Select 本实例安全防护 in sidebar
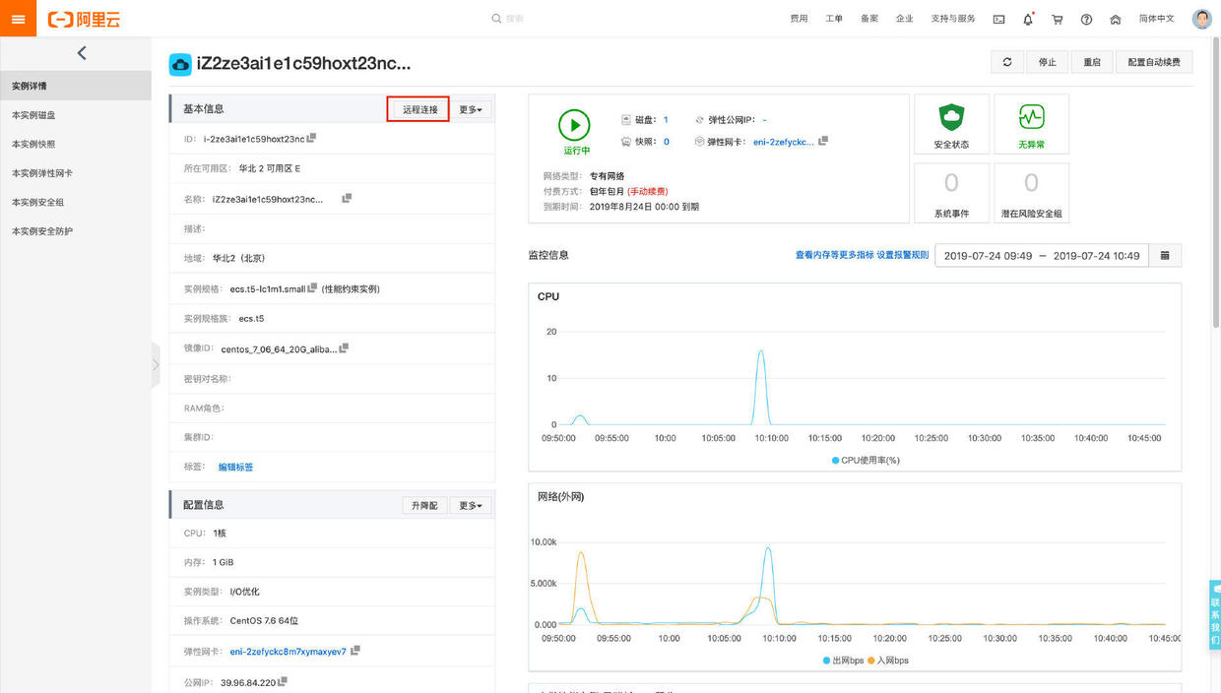The height and width of the screenshot is (693, 1221). coord(76,231)
